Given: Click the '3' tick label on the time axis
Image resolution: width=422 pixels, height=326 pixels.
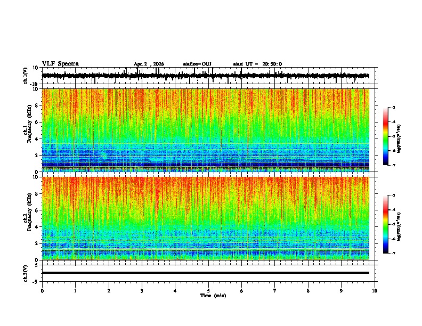Looking at the screenshot, I should [142, 291].
